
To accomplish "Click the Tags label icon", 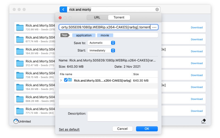I will [x=65, y=35].
